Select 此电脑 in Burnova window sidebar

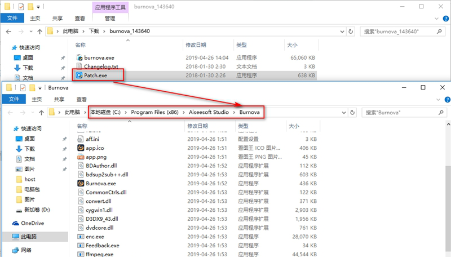click(35, 237)
